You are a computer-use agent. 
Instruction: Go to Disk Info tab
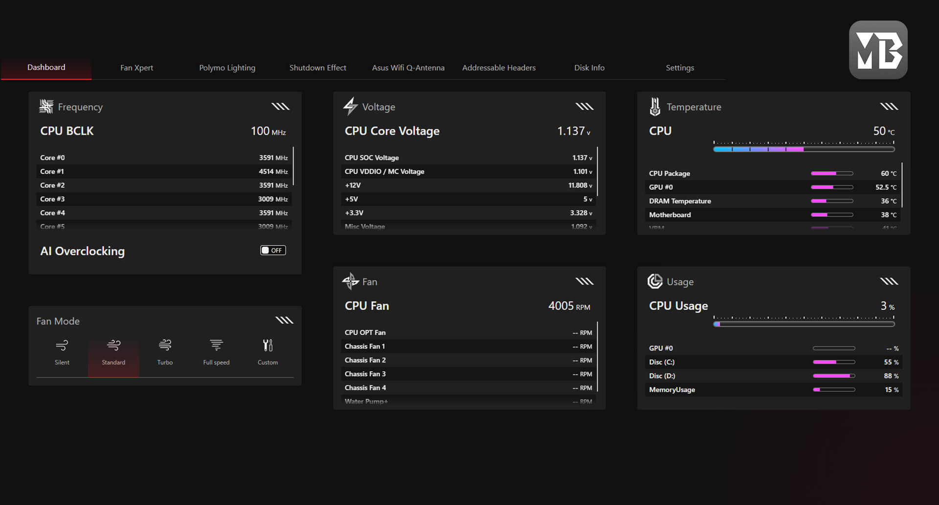(589, 68)
